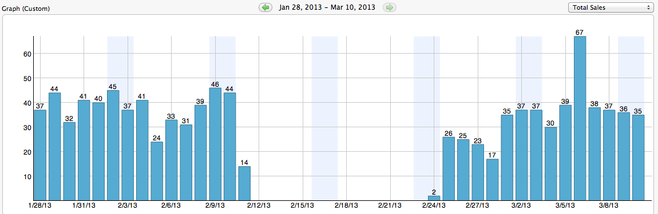Select the small bar labeled 2
This screenshot has width=658, height=214.
(x=434, y=198)
